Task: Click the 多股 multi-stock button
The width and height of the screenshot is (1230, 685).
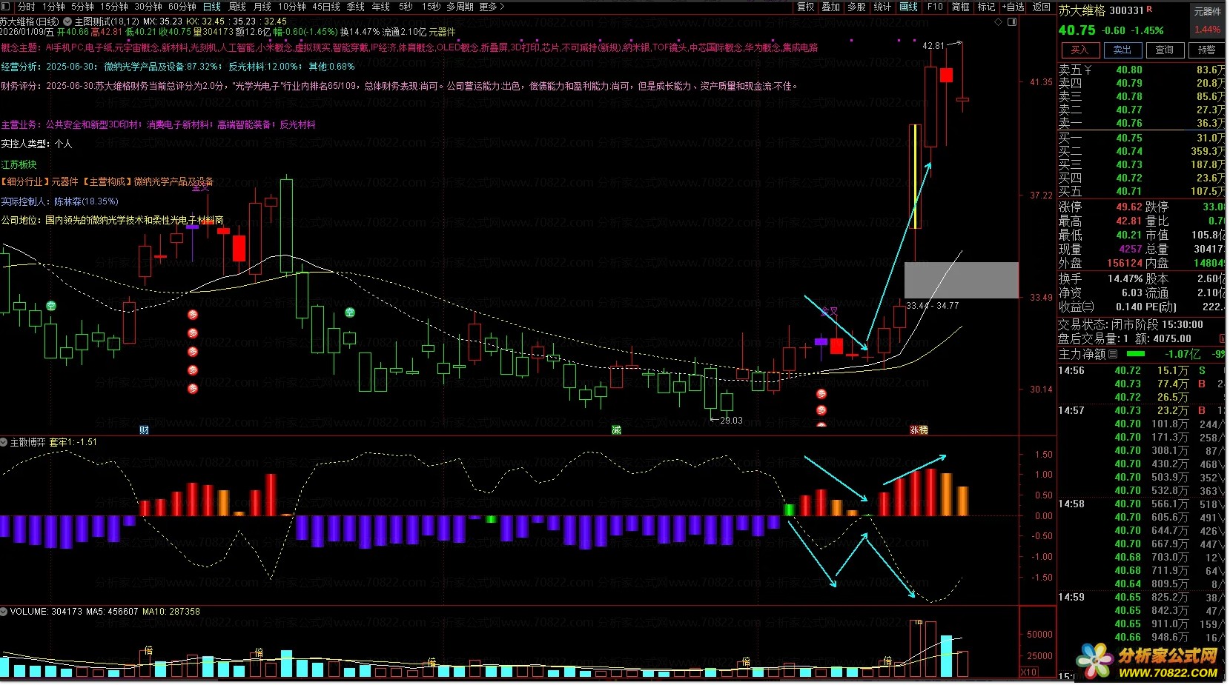Action: [856, 7]
